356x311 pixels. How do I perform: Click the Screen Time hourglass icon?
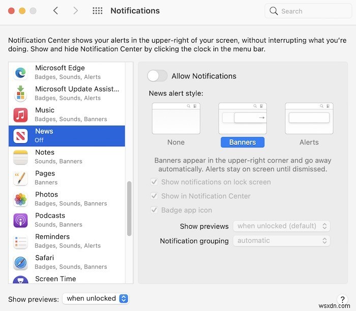tap(20, 279)
